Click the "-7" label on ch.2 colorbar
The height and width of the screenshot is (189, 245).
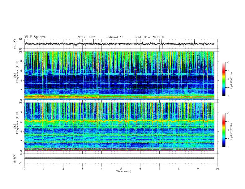[228, 147]
